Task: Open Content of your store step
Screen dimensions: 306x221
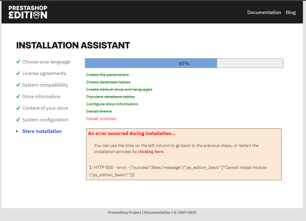Action: pos(45,108)
